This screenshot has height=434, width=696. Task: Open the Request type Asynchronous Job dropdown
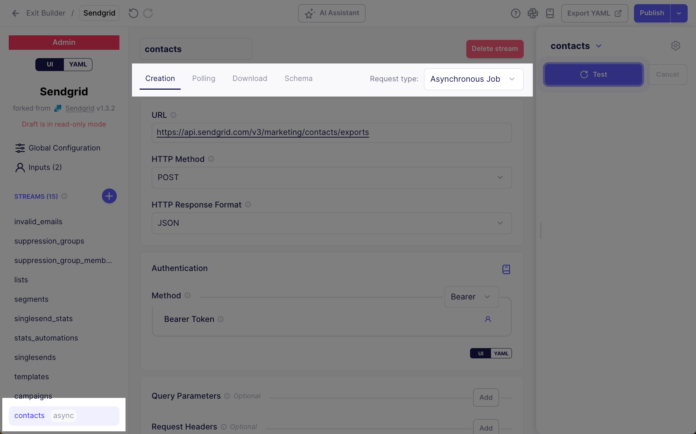point(474,79)
